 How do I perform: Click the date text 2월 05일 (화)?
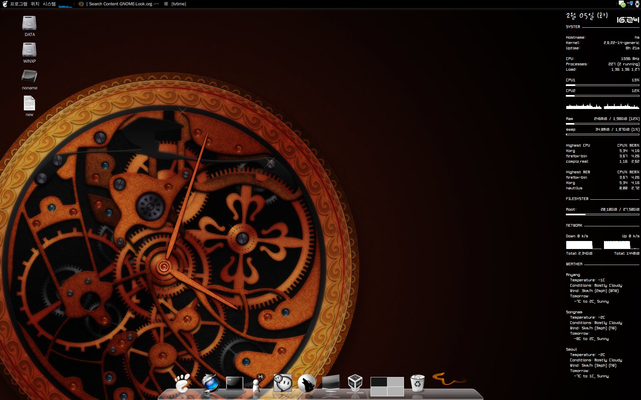[x=587, y=16]
